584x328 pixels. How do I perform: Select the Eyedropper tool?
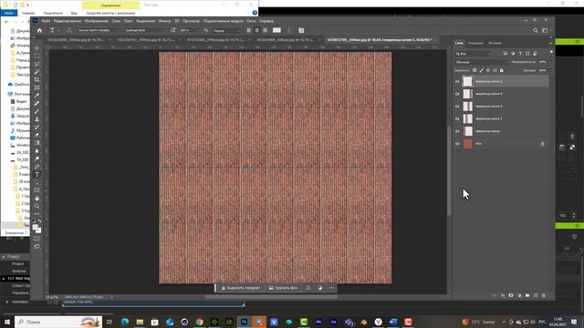pos(36,96)
